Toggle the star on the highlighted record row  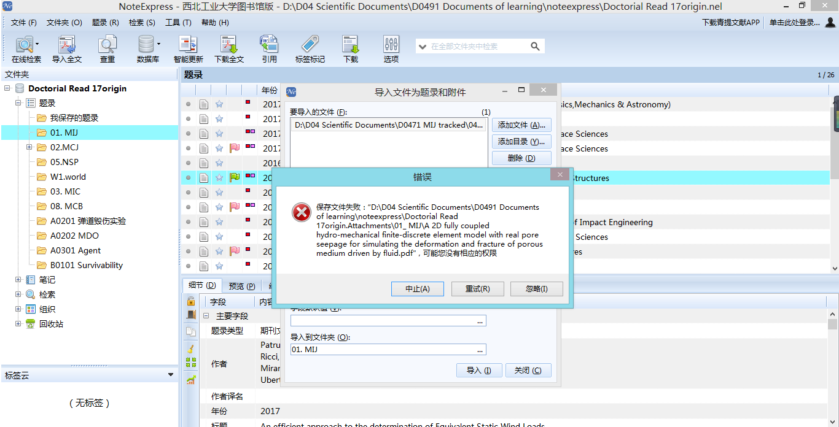point(219,177)
